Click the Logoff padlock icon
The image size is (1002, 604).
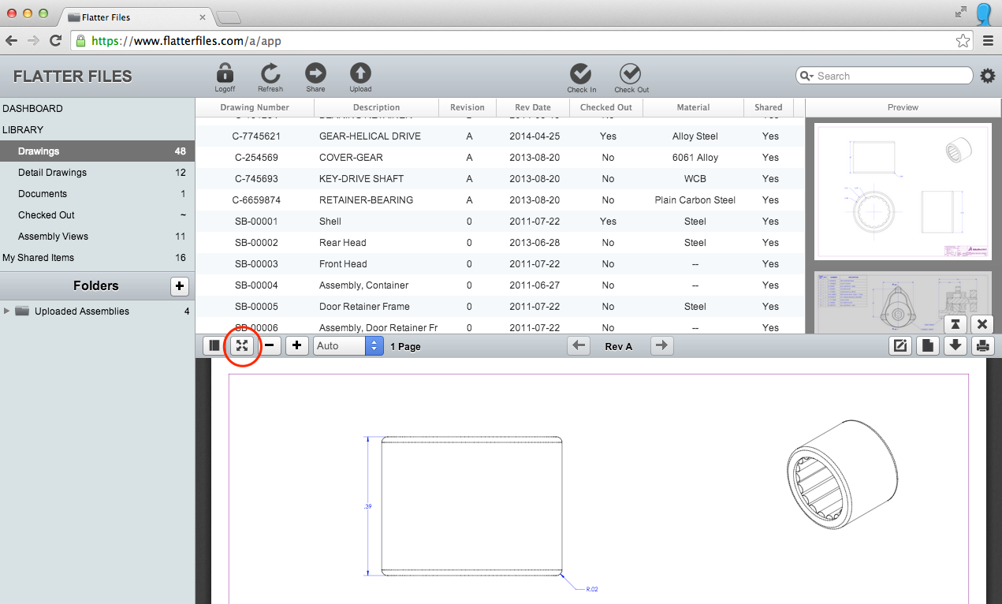(x=225, y=73)
